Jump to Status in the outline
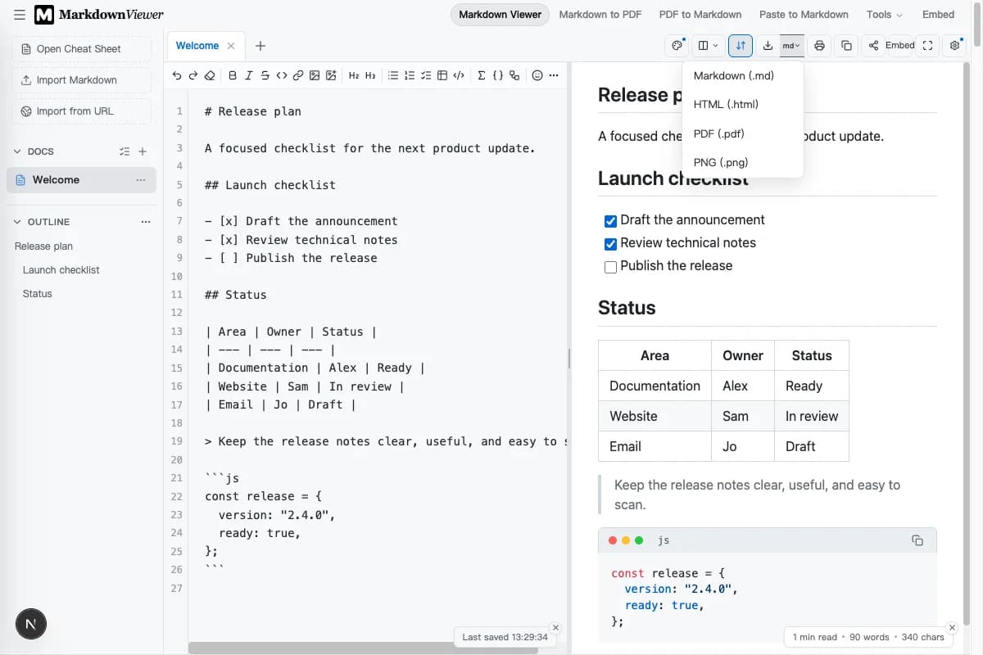 coord(38,294)
